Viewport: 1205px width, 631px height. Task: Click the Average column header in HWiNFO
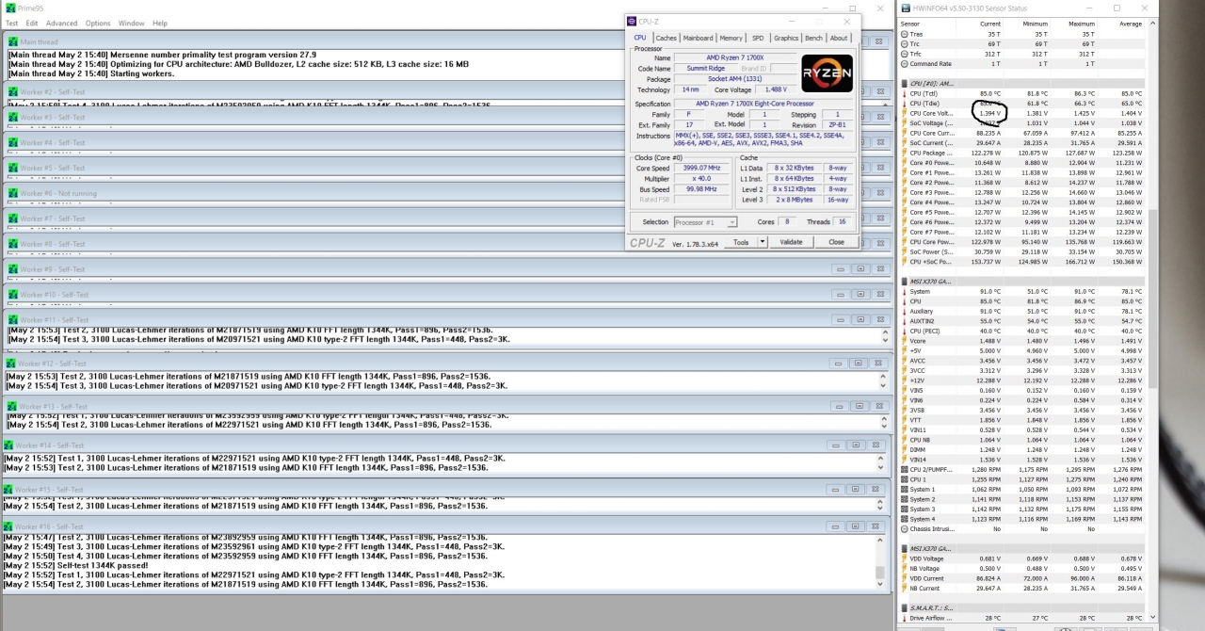click(1130, 24)
